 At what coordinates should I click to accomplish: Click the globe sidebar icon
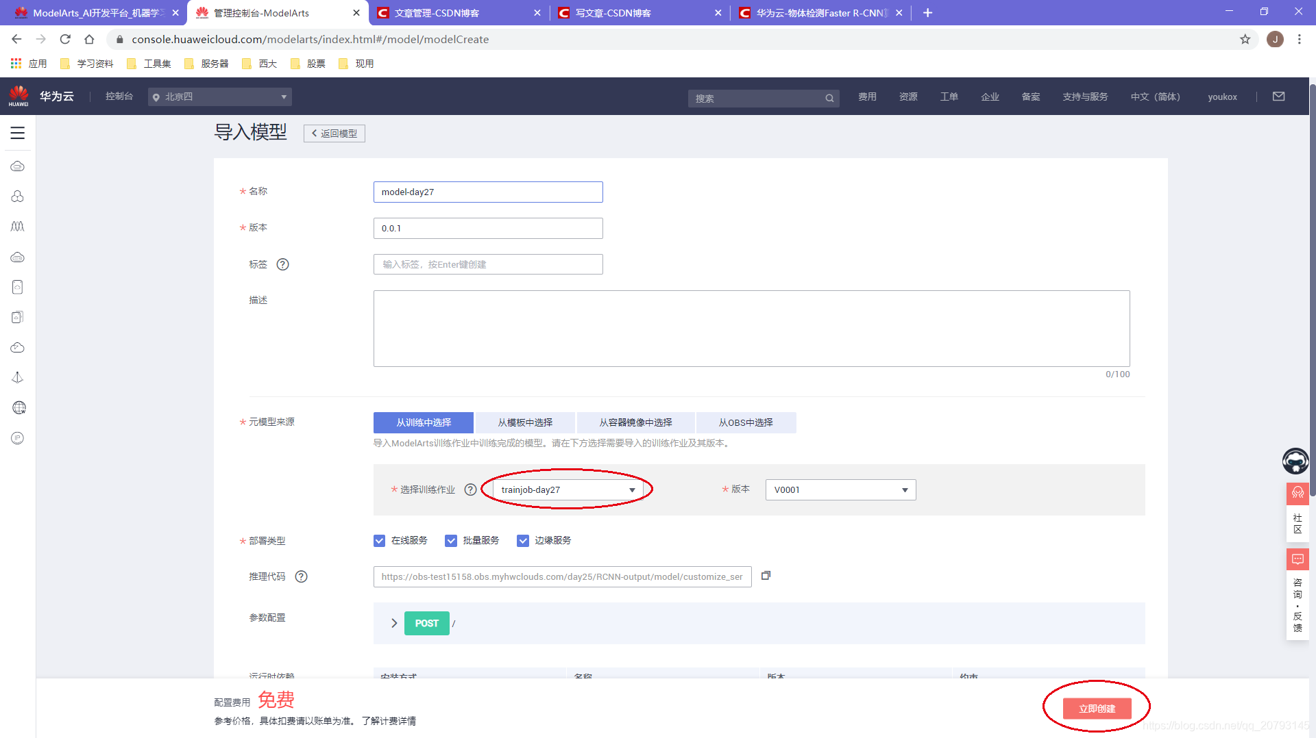pos(19,408)
